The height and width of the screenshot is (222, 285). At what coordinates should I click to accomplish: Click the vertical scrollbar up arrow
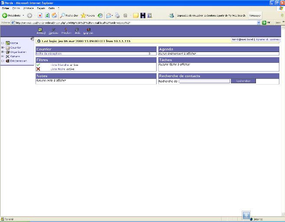[x=283, y=28]
